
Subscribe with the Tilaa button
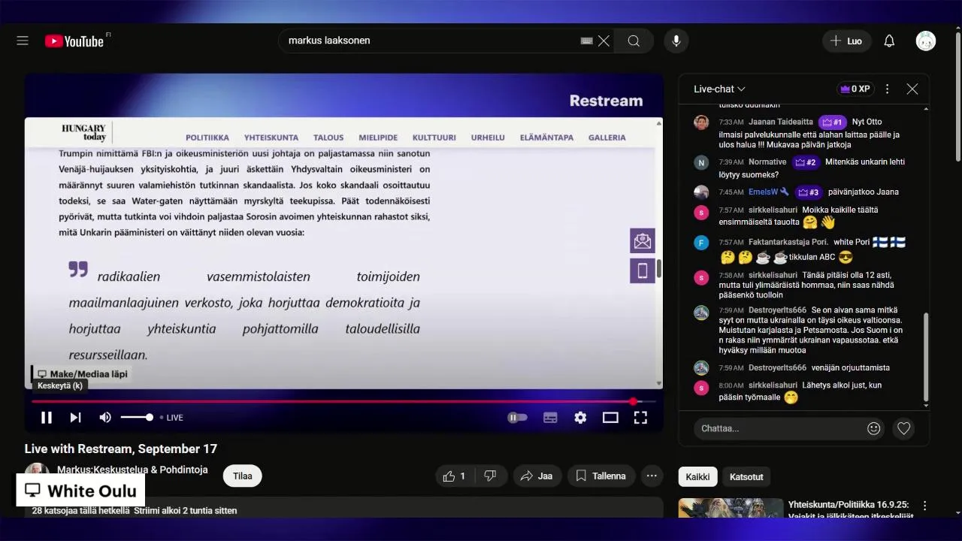pyautogui.click(x=242, y=476)
